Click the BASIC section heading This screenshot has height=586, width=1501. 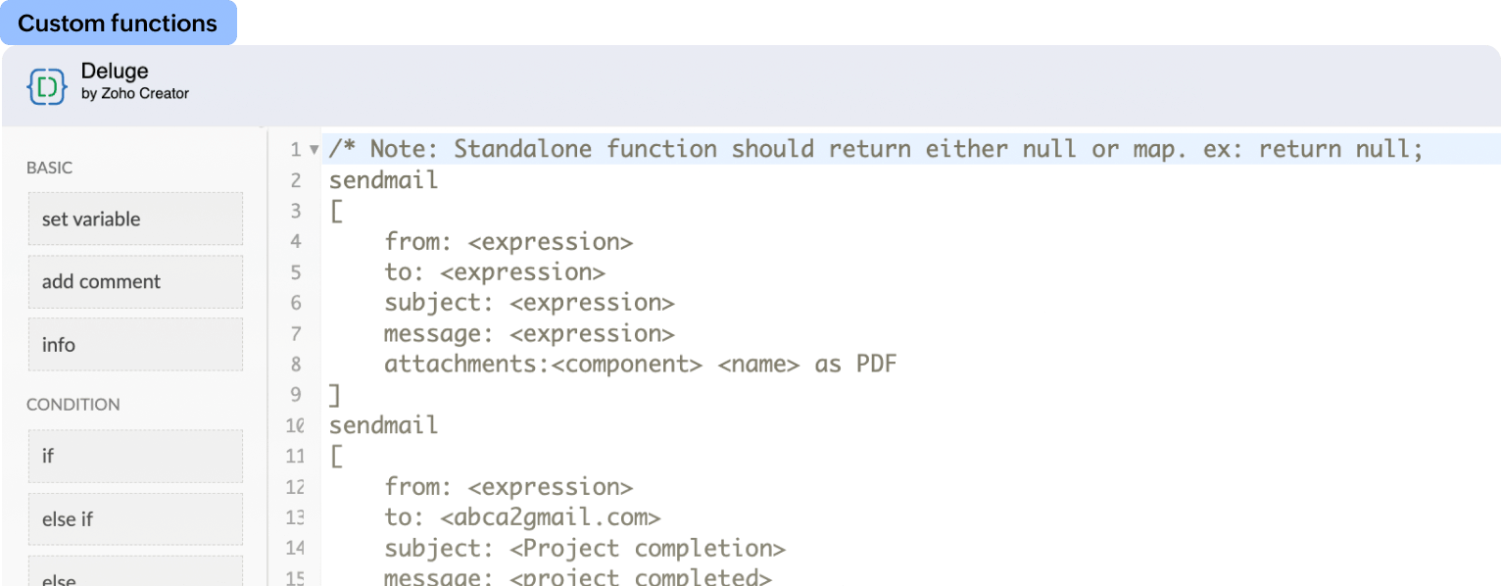coord(49,168)
